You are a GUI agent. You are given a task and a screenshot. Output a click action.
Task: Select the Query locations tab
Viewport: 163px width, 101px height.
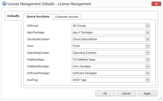pos(38,16)
